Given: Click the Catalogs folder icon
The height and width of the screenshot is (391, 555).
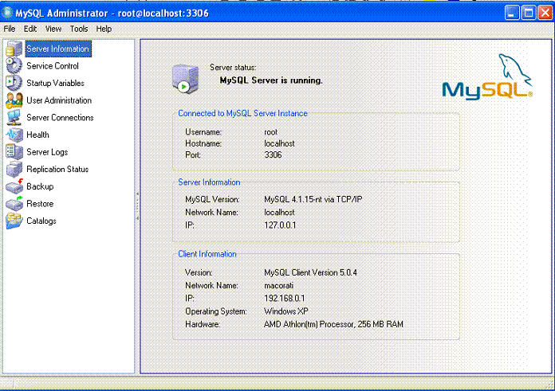Looking at the screenshot, I should [x=14, y=221].
